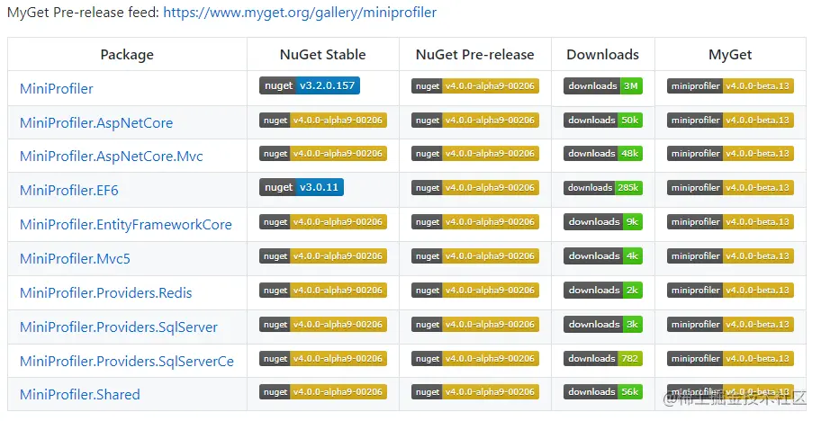Click Providers.SqlServerCe MyGet badge
The height and width of the screenshot is (421, 821).
coord(730,358)
